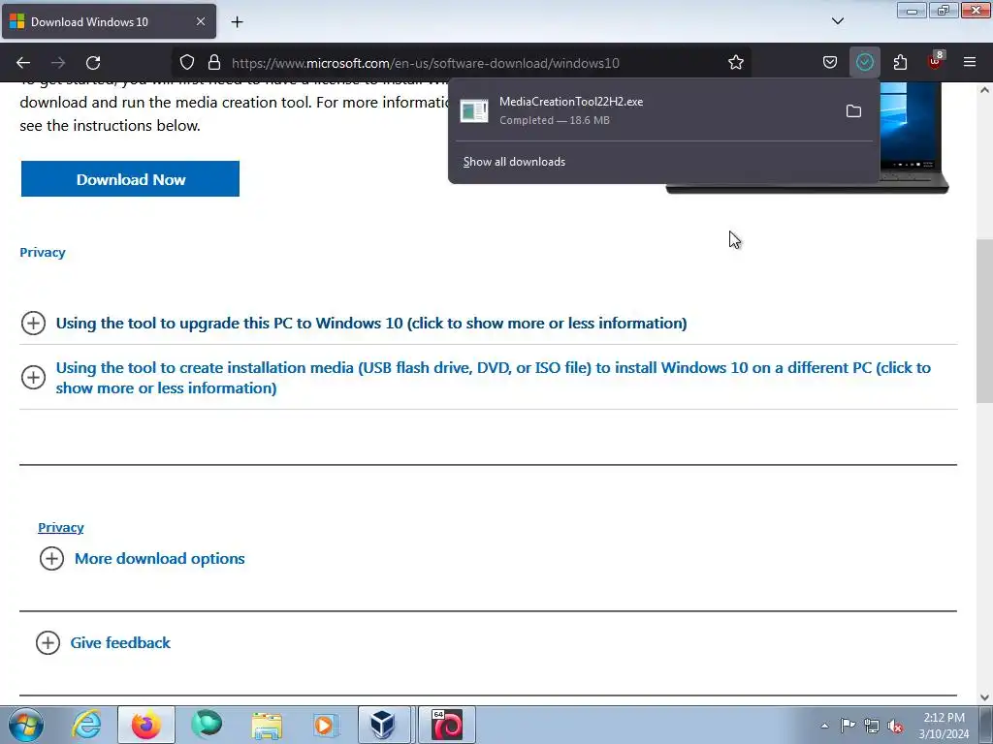This screenshot has width=993, height=744.
Task: Open the green globe browser taskbar icon
Action: [x=207, y=725]
